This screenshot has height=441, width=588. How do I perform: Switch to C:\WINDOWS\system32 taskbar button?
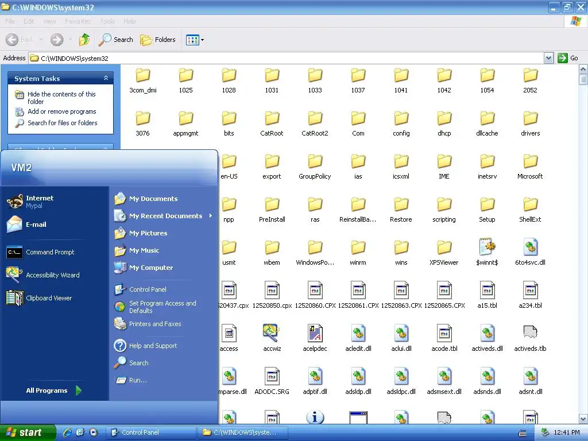pos(243,432)
